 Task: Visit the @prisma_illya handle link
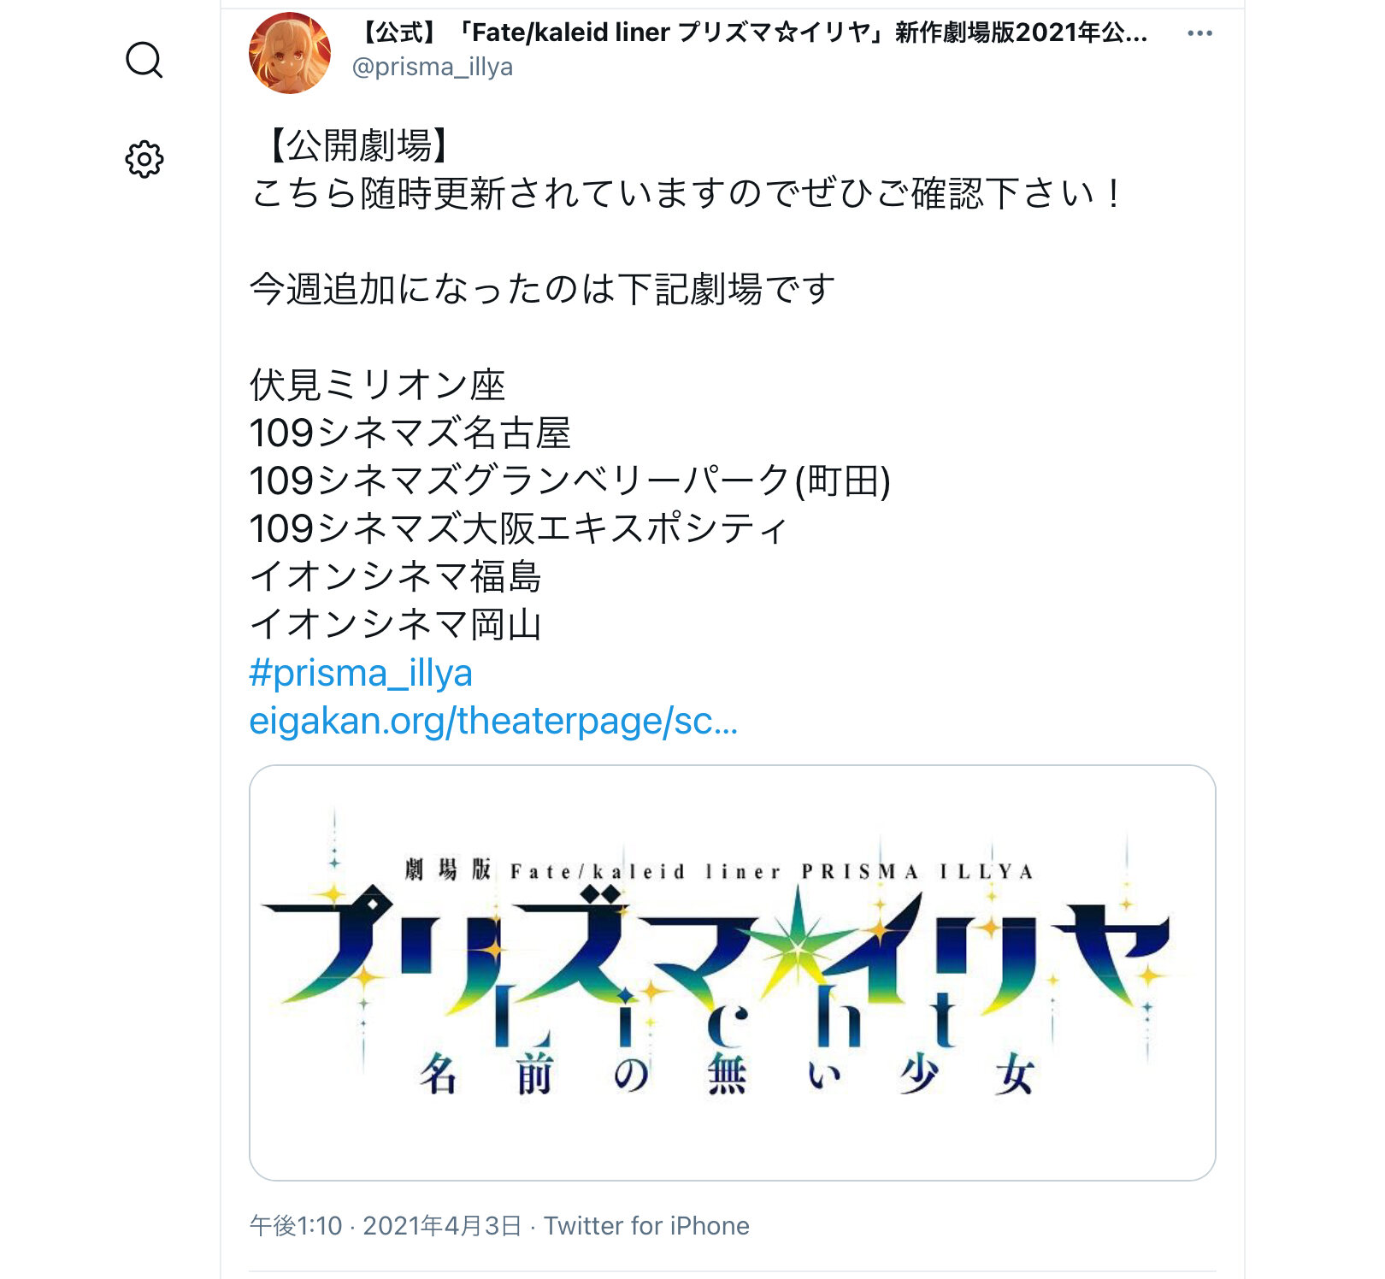[433, 67]
